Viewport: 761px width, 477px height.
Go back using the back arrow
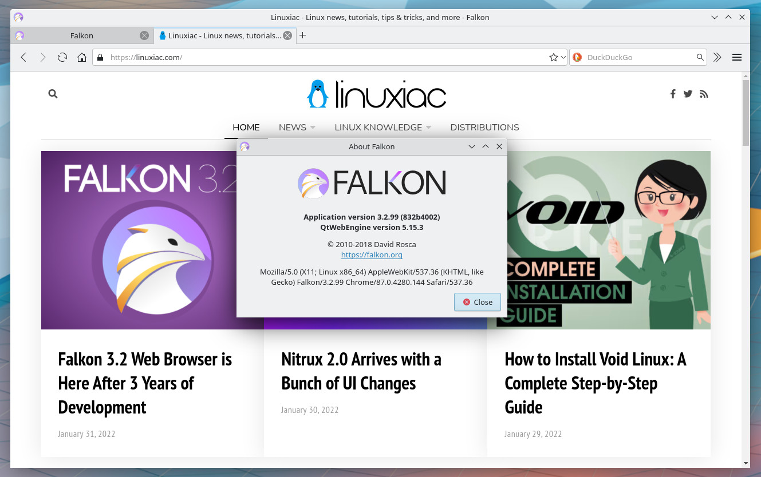(x=23, y=57)
